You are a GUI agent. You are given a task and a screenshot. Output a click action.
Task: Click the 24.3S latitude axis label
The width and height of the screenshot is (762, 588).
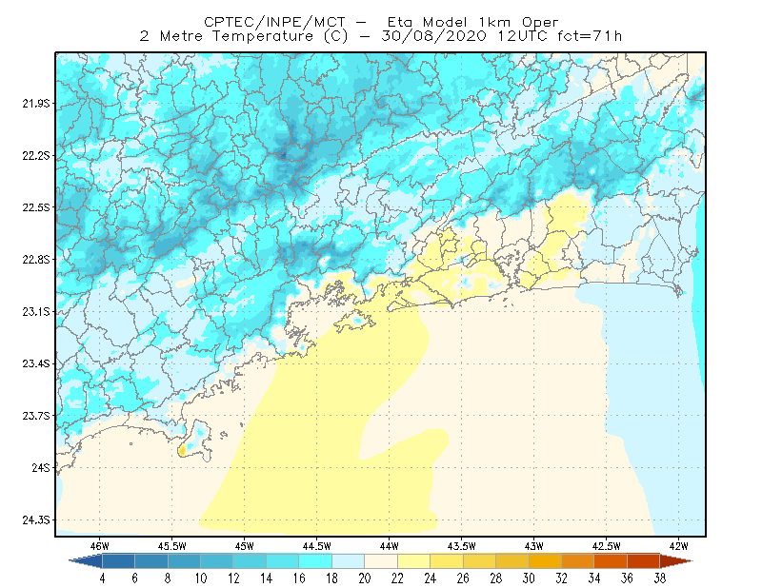(x=35, y=520)
